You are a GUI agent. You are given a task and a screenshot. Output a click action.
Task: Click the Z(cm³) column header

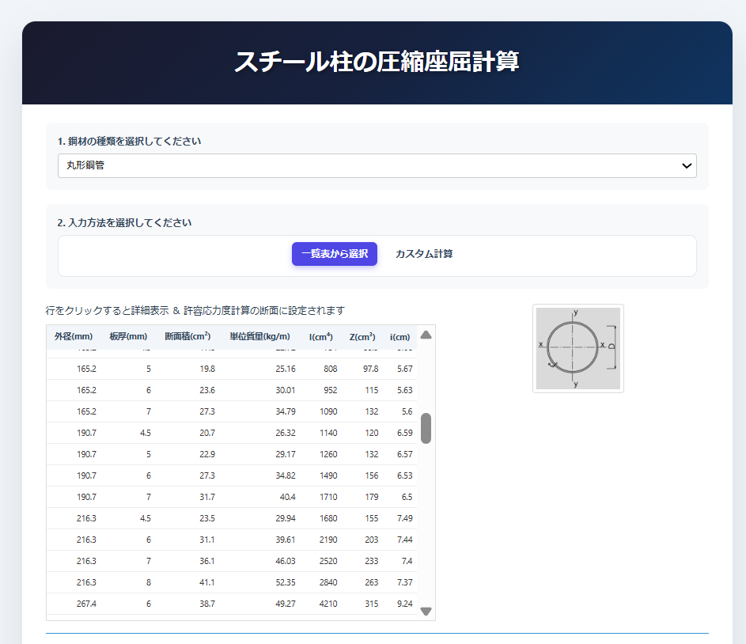pyautogui.click(x=362, y=337)
